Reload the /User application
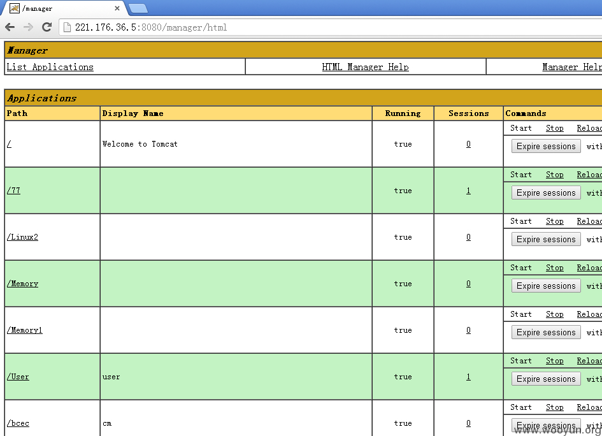This screenshot has height=436, width=602. click(x=589, y=360)
